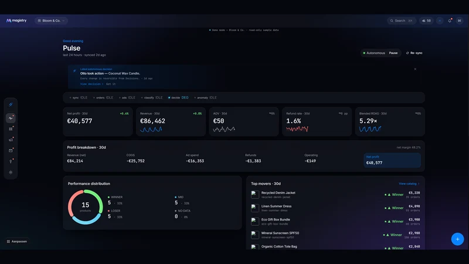Click the ads IDLE status chip

pos(127,97)
